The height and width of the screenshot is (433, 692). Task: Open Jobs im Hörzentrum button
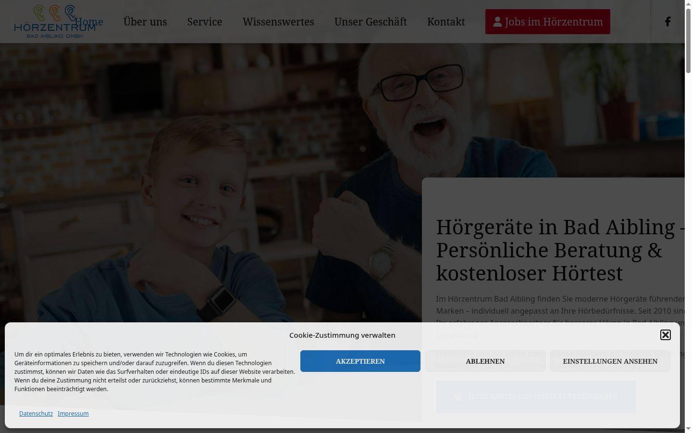tap(548, 22)
